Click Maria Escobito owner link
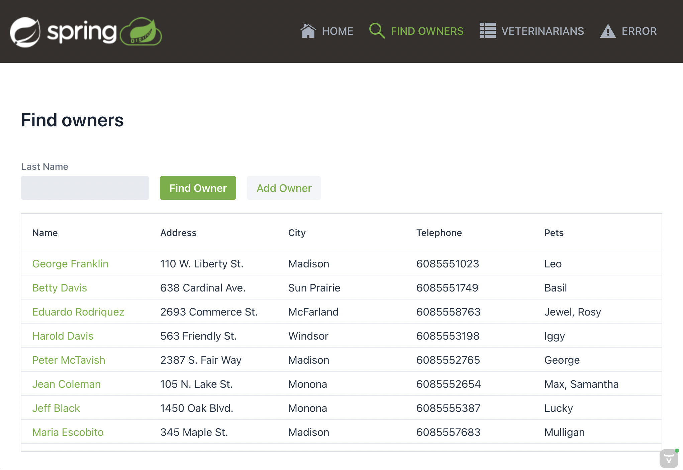Screen dimensions: 683x470 [x=68, y=432]
